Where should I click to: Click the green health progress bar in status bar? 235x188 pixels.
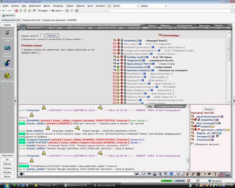pyautogui.click(x=166, y=181)
